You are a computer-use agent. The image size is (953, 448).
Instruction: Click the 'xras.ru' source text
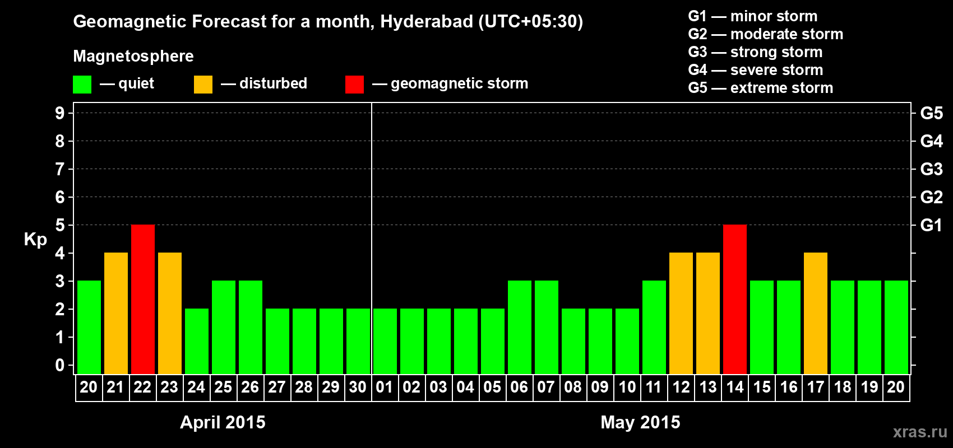coord(920,432)
